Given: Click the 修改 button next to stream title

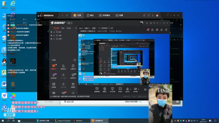Looking at the screenshot, I should click(x=94, y=28).
